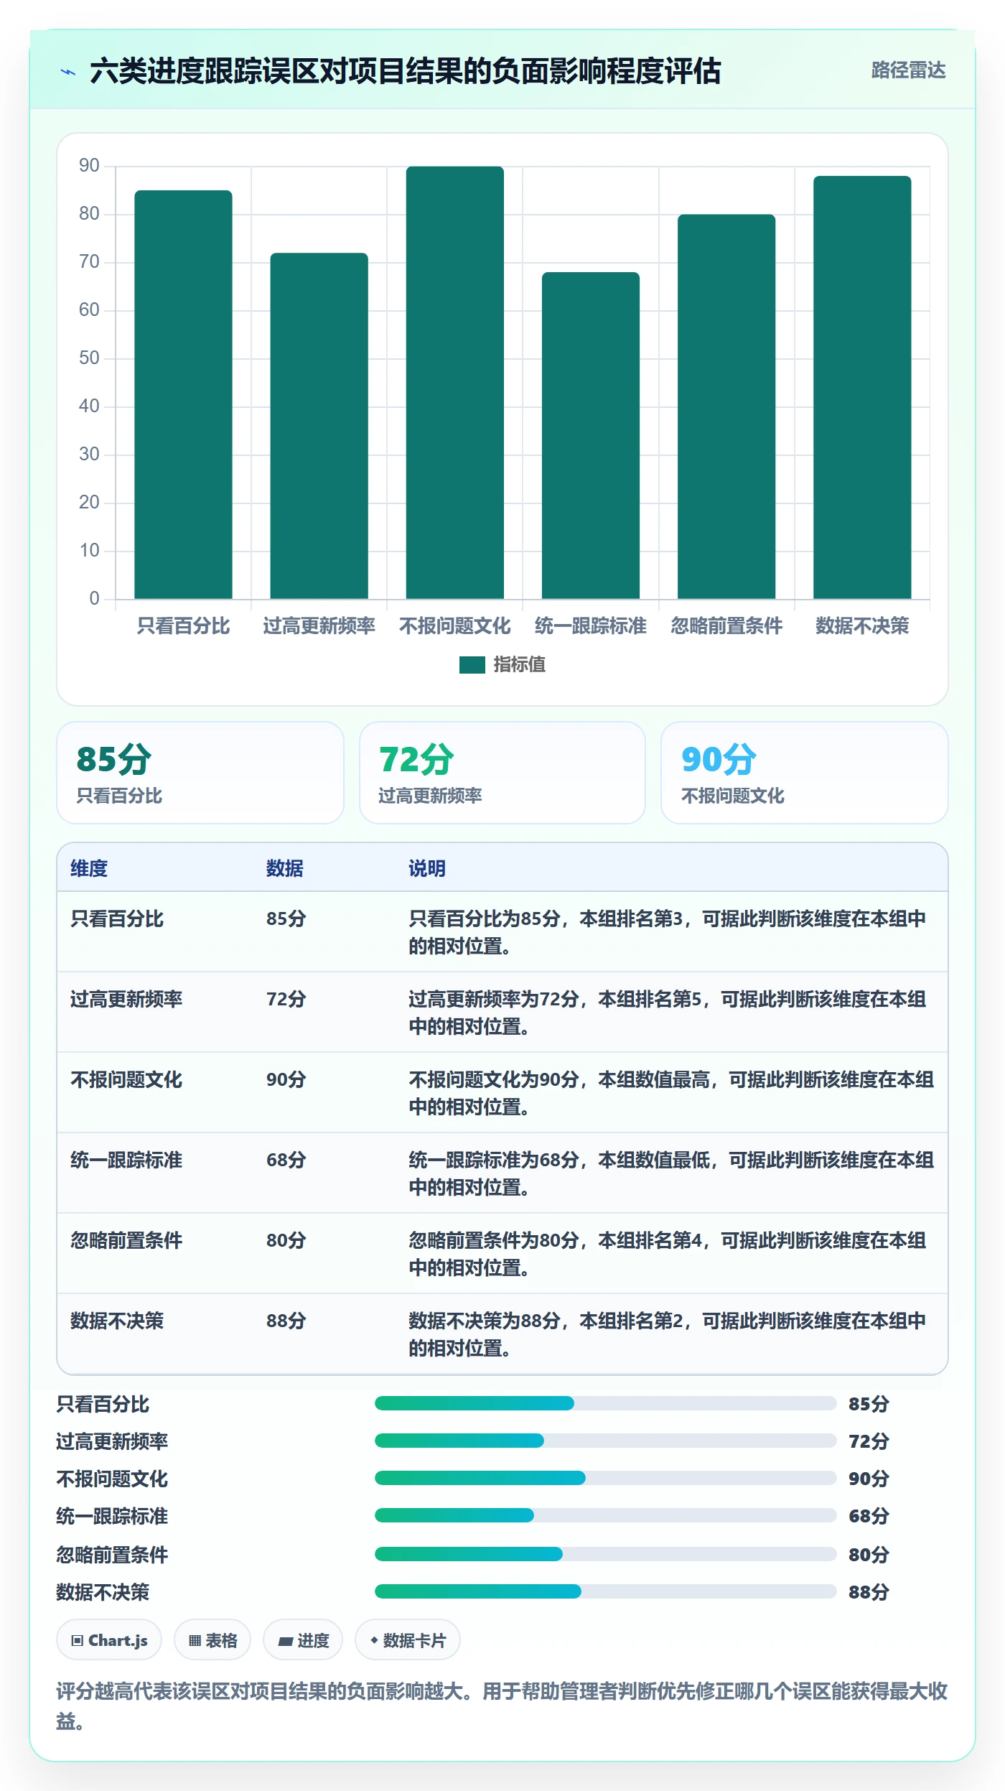
Task: Click the 只看百分比 progress bar
Action: [x=606, y=1403]
